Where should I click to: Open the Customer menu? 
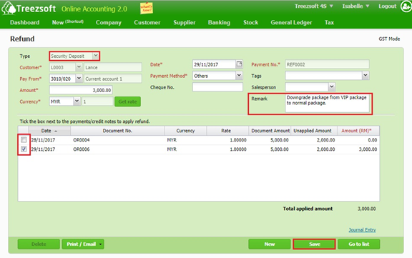pyautogui.click(x=147, y=23)
